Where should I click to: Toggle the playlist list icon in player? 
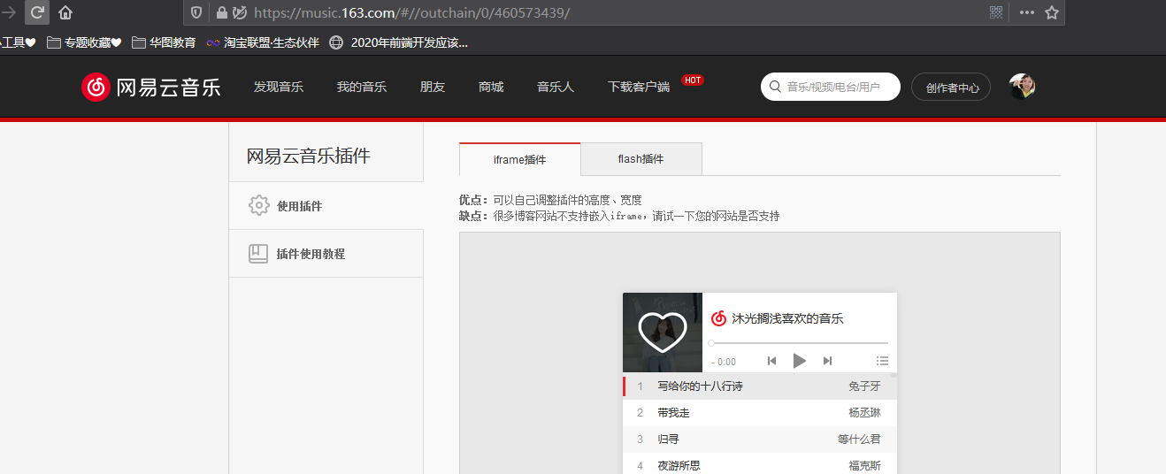(882, 361)
